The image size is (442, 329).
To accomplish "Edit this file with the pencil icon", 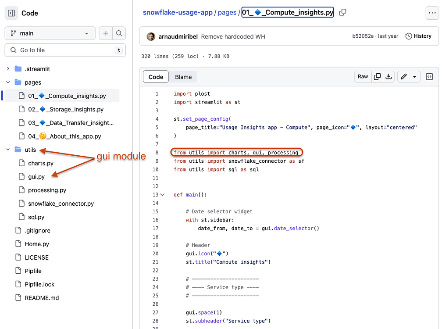I will point(403,76).
